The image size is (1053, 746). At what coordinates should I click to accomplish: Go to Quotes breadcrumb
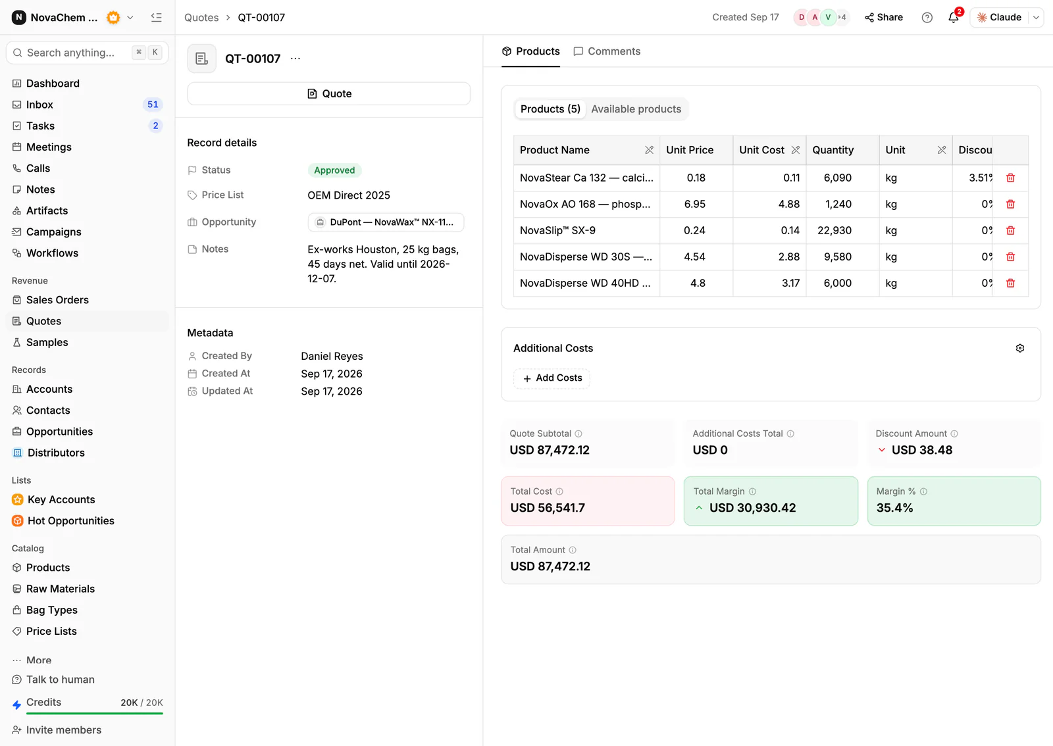click(x=201, y=18)
